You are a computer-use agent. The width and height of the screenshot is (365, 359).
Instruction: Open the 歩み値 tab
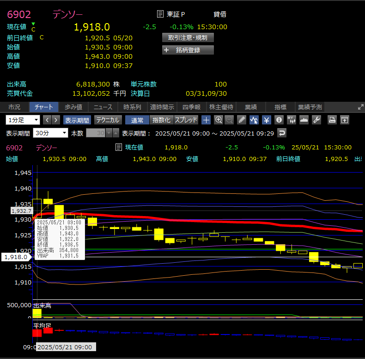pos(73,107)
